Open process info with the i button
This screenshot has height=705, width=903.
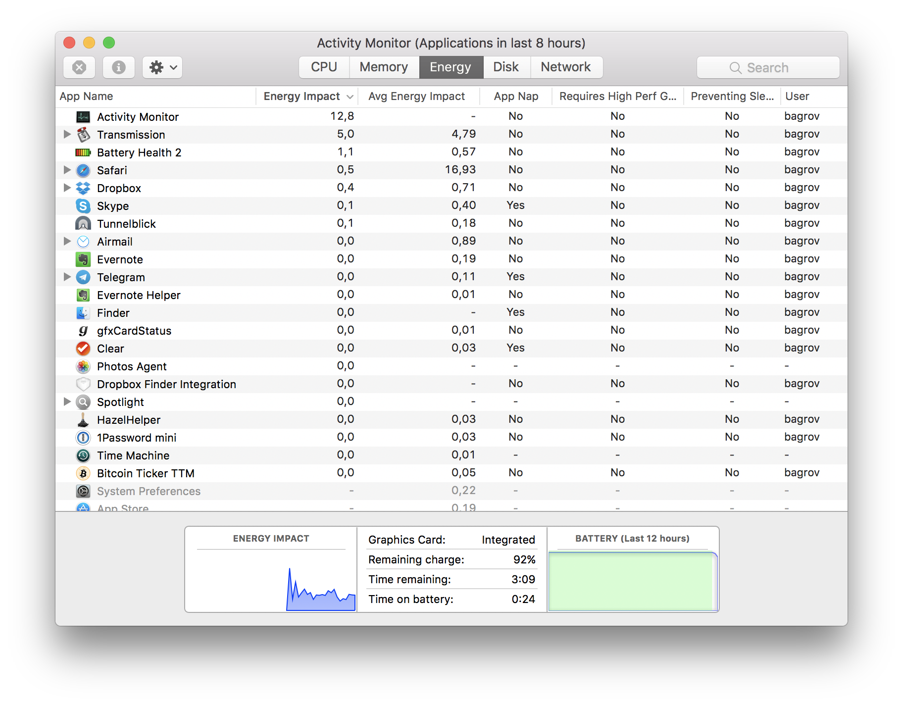pos(119,67)
